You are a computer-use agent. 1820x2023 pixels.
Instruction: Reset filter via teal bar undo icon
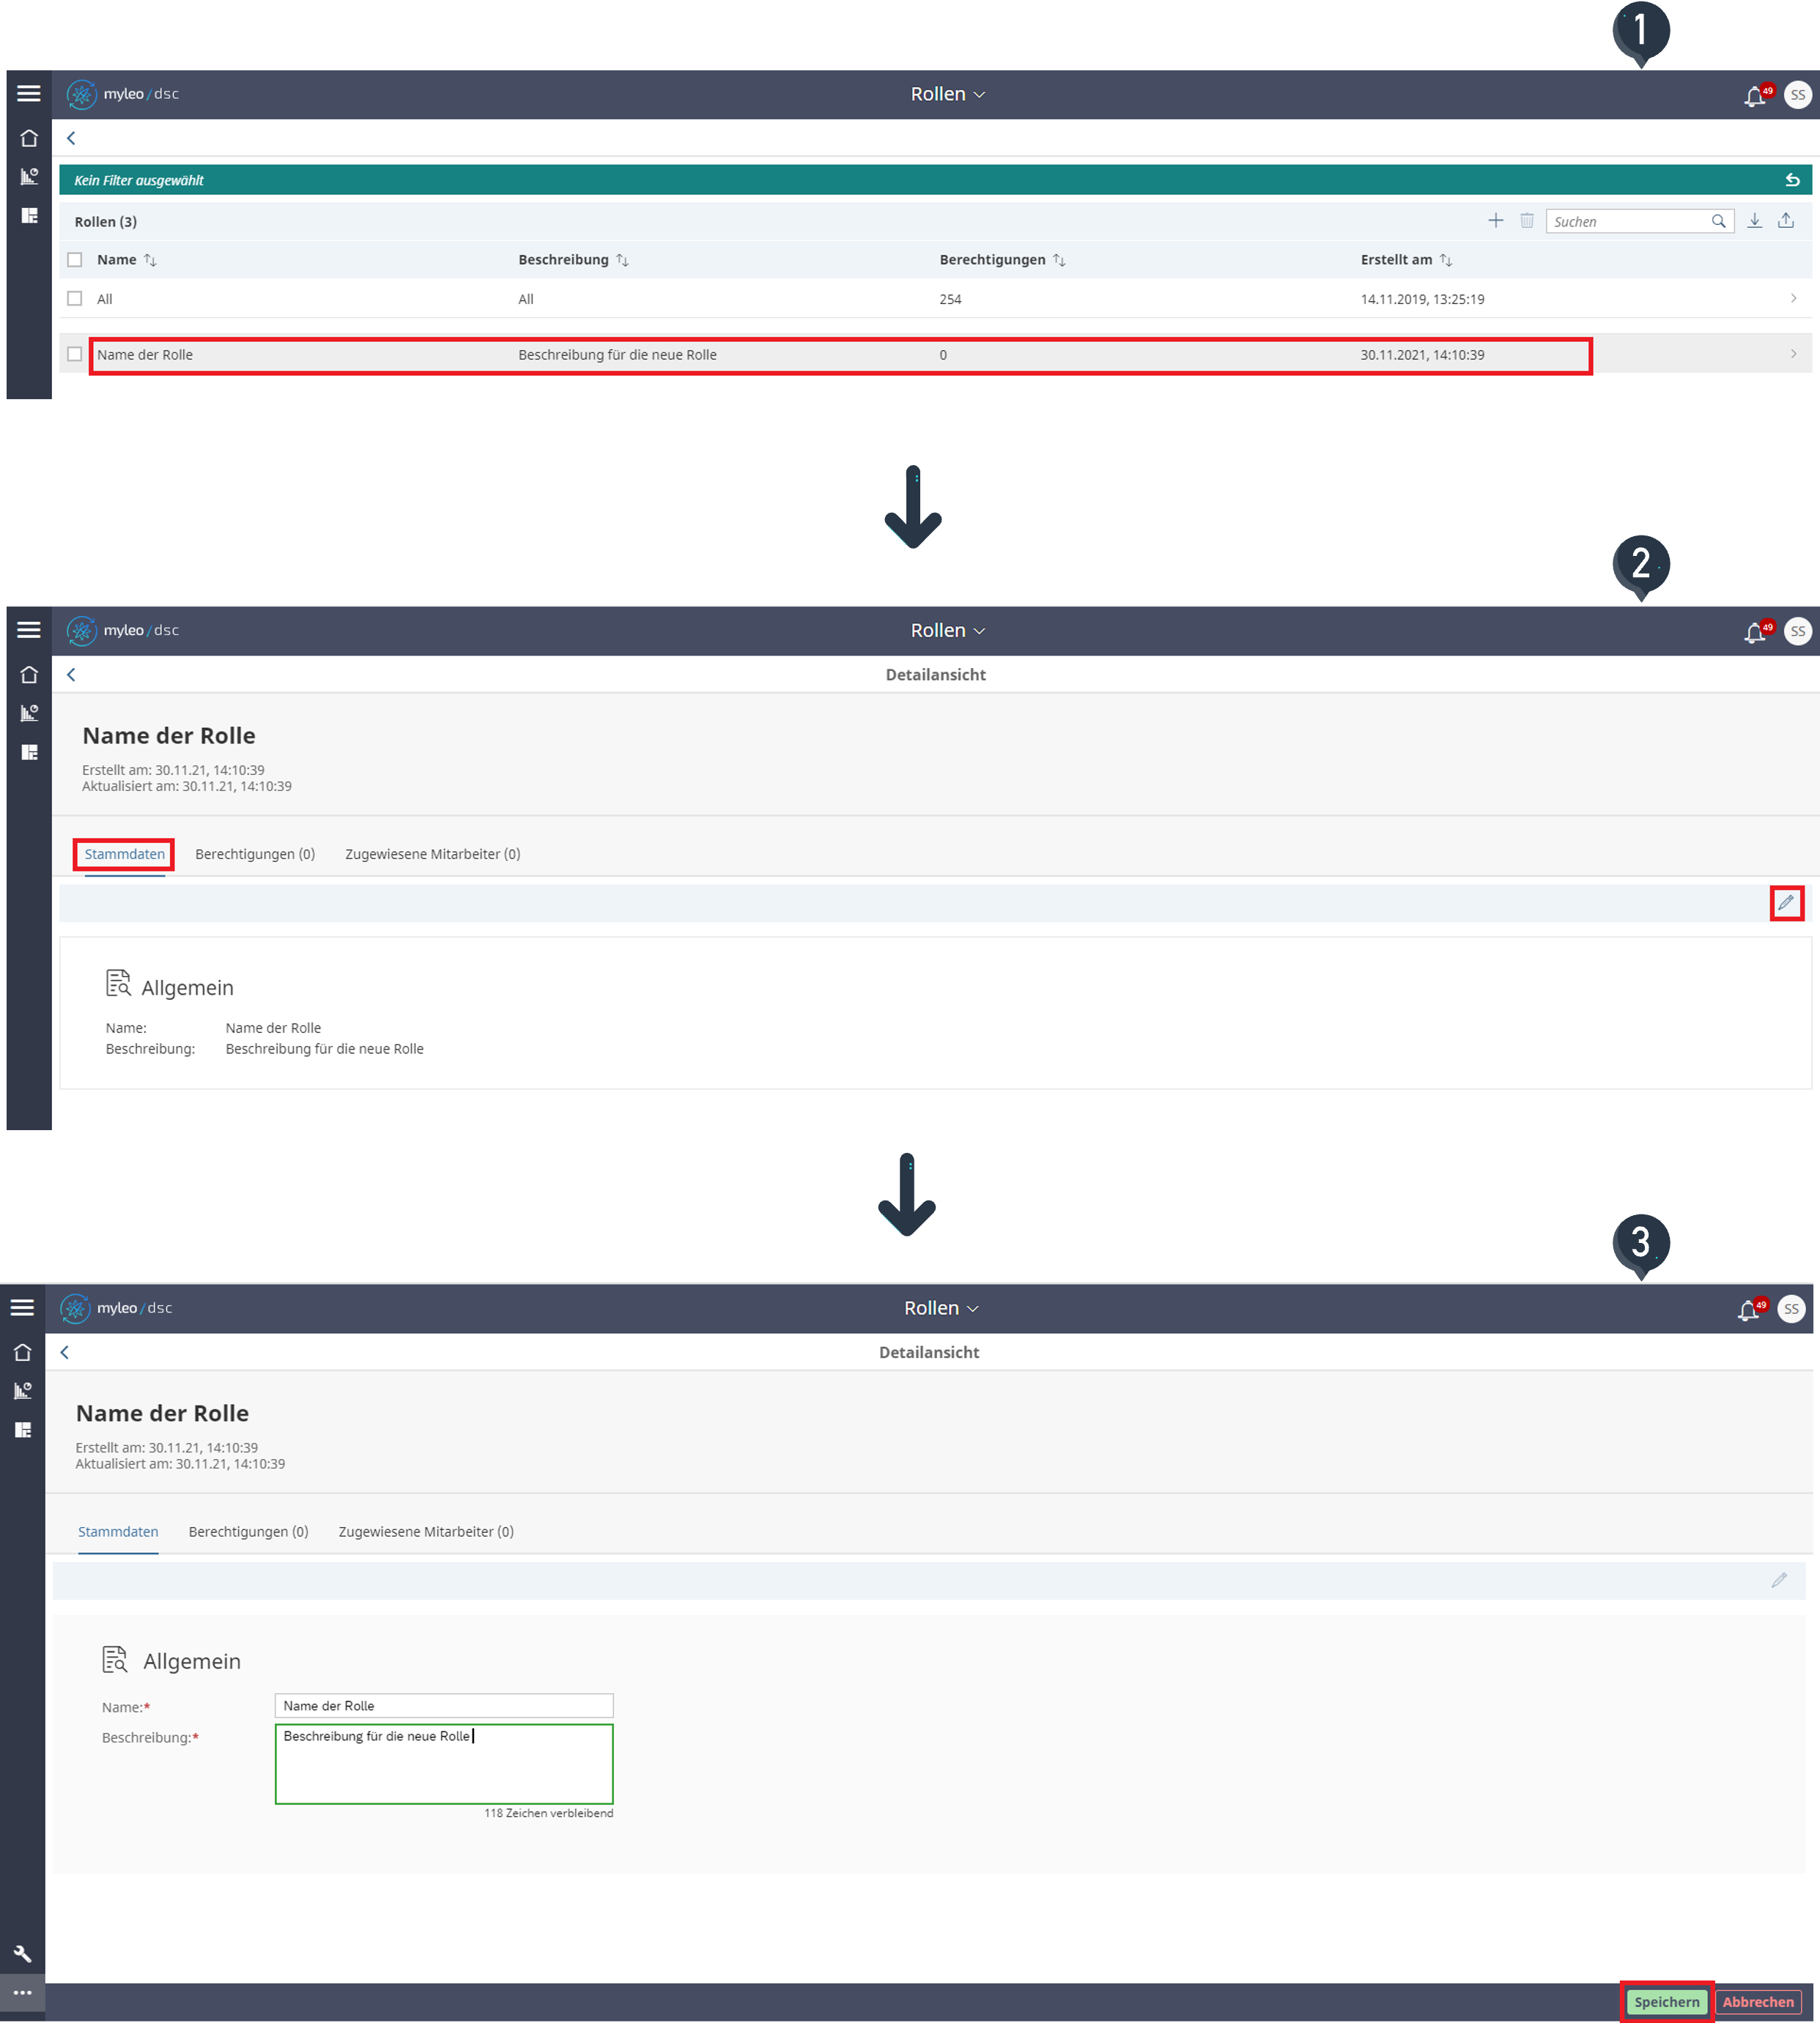[x=1792, y=180]
